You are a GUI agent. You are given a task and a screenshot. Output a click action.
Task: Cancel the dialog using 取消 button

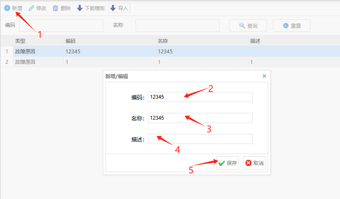pyautogui.click(x=254, y=163)
